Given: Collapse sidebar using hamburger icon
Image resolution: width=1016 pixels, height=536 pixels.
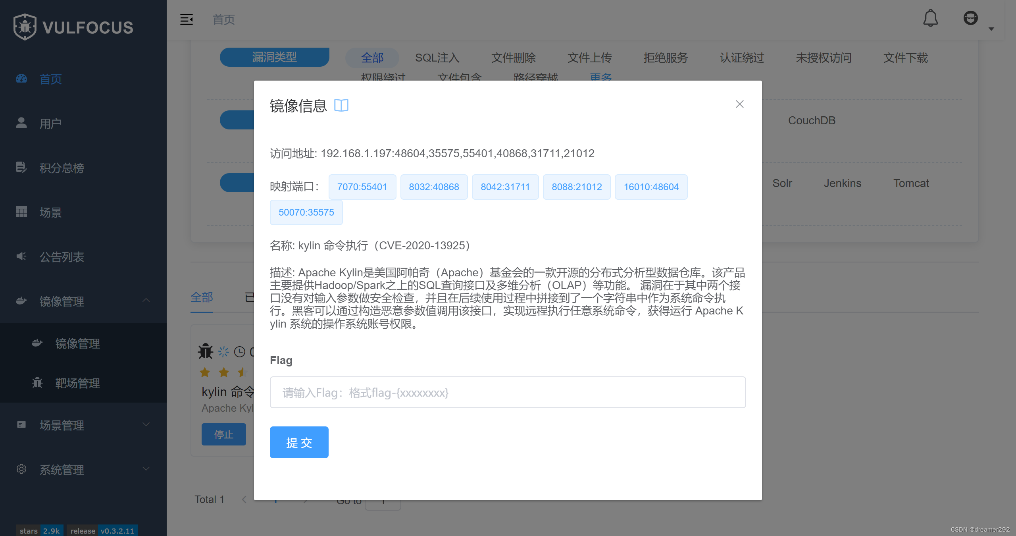Looking at the screenshot, I should click(187, 19).
